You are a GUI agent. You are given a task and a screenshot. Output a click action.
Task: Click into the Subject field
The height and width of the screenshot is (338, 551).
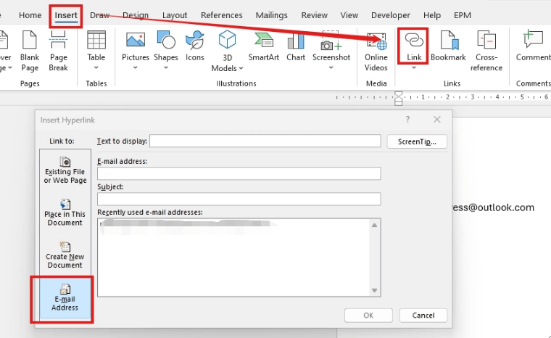pyautogui.click(x=239, y=199)
